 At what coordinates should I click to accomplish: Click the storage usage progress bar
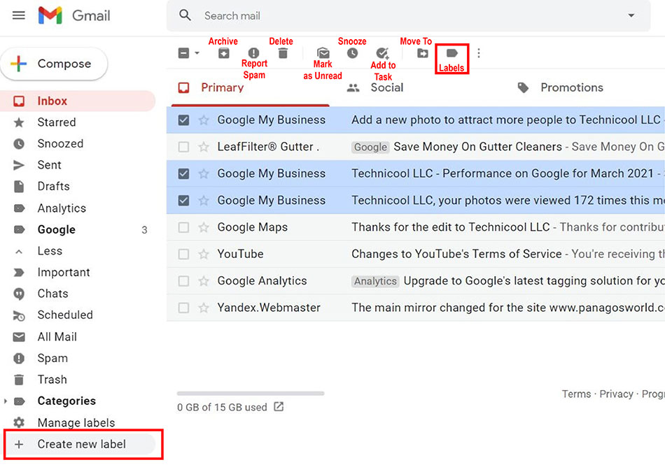pos(251,394)
